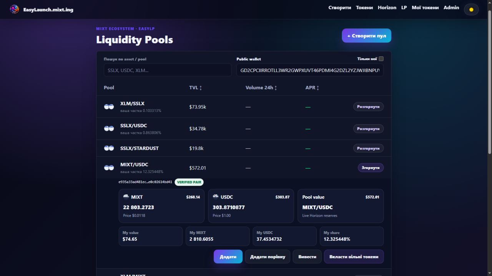This screenshot has width=492, height=276.
Task: Click the MIXT/USDC pair token icon
Action: pyautogui.click(x=109, y=168)
